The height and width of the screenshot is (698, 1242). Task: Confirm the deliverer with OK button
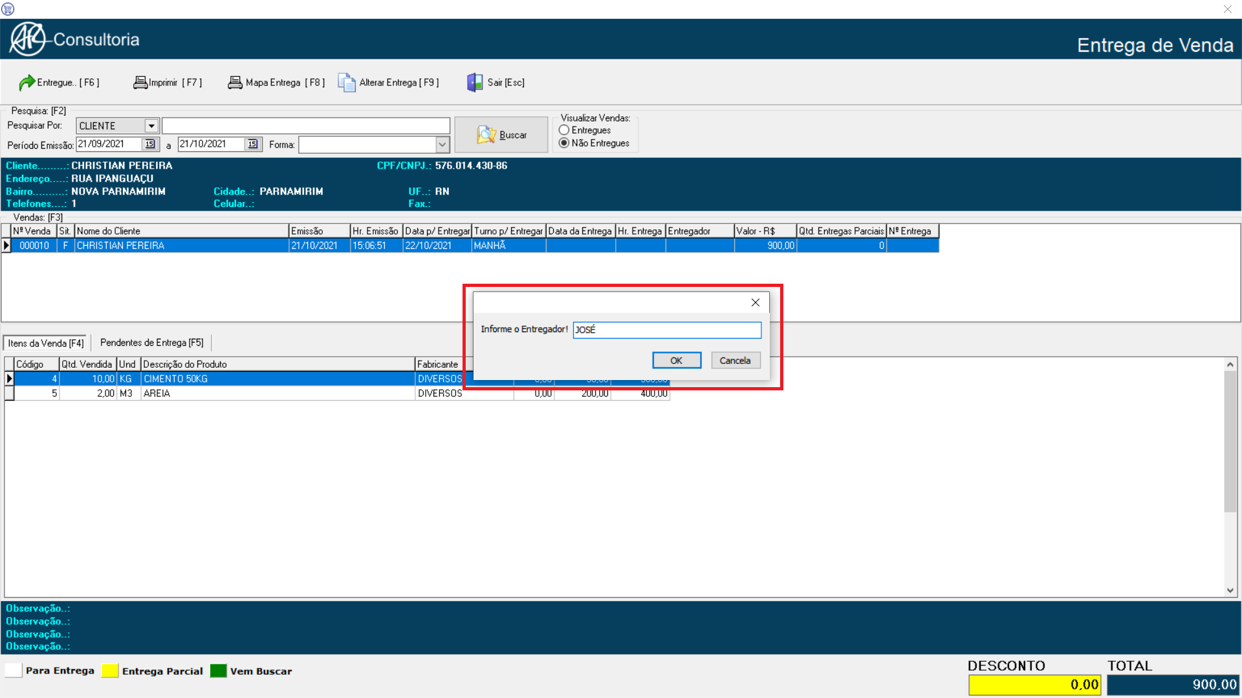(x=676, y=361)
